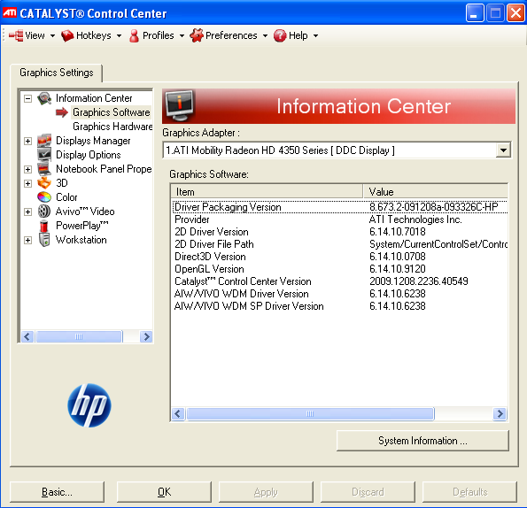
Task: Select Display Options tree item
Action: [88, 155]
